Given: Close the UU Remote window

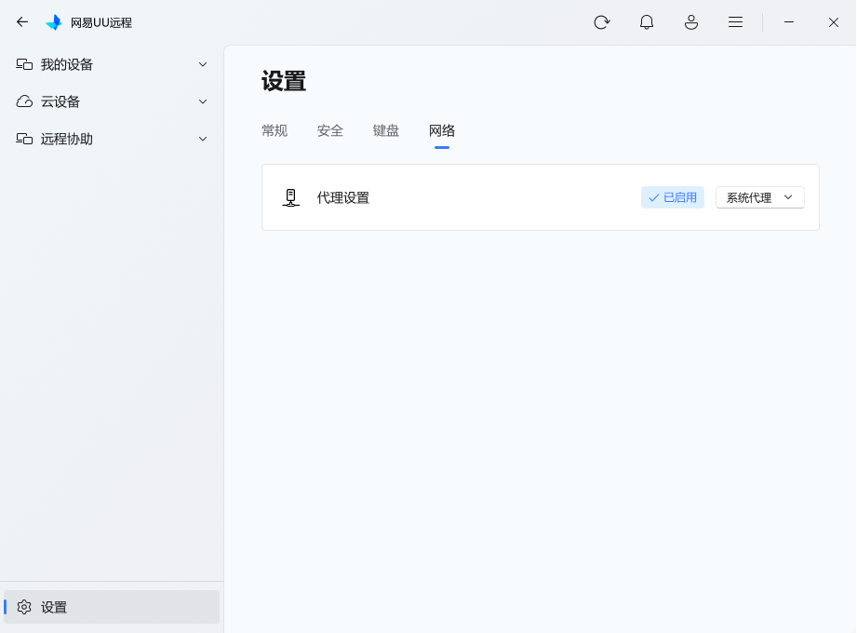Looking at the screenshot, I should (x=834, y=22).
